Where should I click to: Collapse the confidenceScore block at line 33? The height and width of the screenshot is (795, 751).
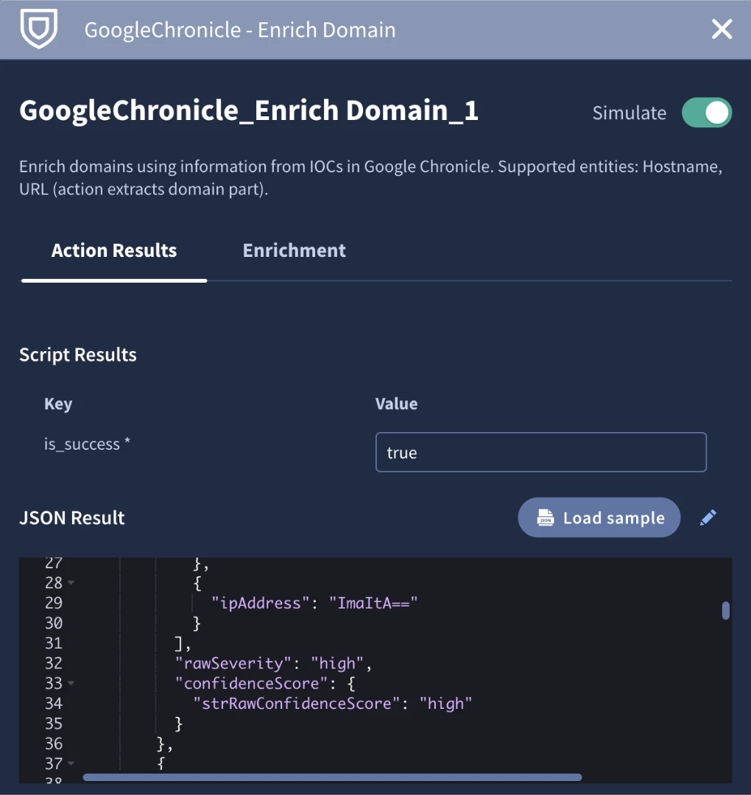[71, 684]
